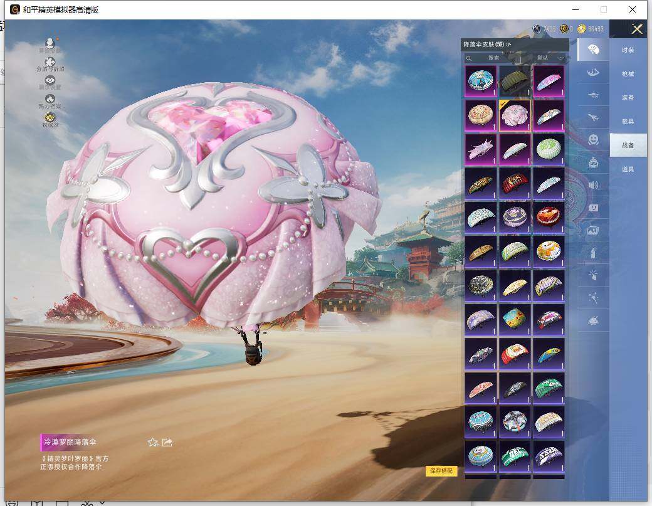The image size is (652, 506).
Task: Click the parachute search field
Action: coord(492,58)
